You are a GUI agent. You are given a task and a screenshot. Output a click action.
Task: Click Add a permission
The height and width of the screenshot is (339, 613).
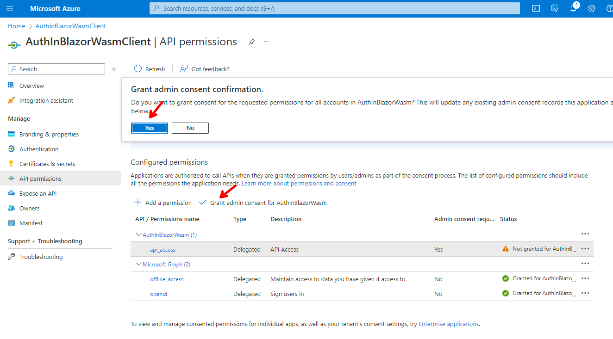tap(163, 203)
